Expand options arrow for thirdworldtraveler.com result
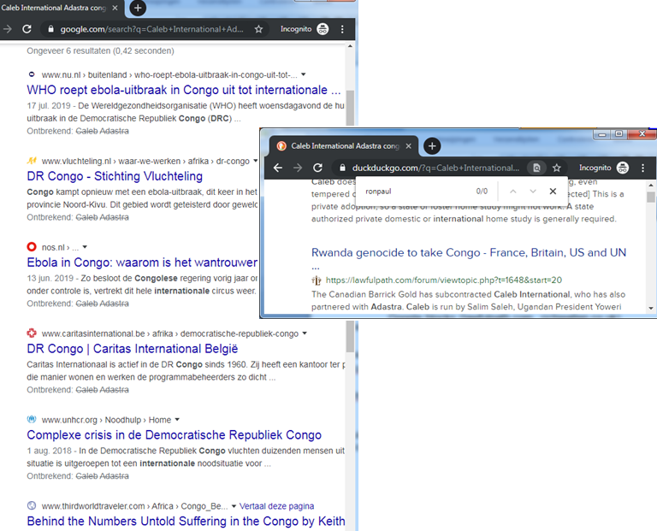 click(x=234, y=506)
